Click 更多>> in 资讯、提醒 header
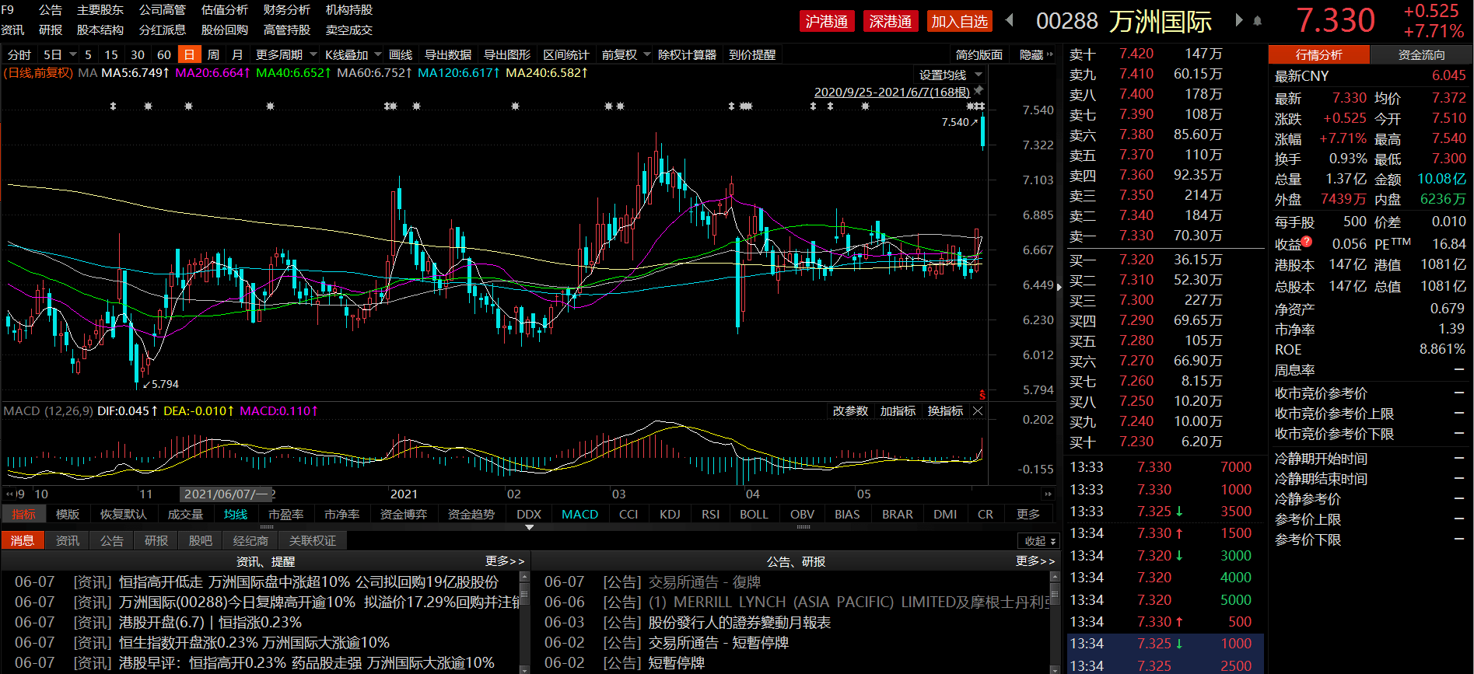The image size is (1474, 674). pyautogui.click(x=505, y=561)
